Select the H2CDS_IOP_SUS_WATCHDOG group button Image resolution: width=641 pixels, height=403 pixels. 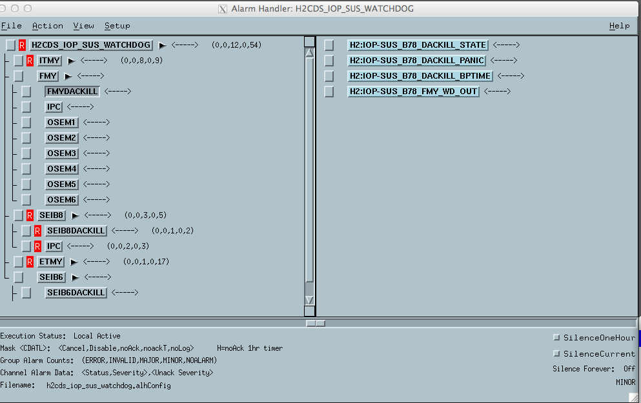coord(91,45)
